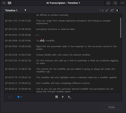Open the blue marker color dropdown arrow
Screen dimensions: 126x113
[21, 97]
